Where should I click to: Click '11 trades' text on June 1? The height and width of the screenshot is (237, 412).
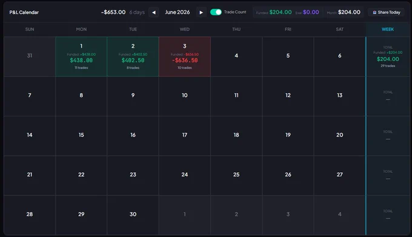pyautogui.click(x=81, y=68)
